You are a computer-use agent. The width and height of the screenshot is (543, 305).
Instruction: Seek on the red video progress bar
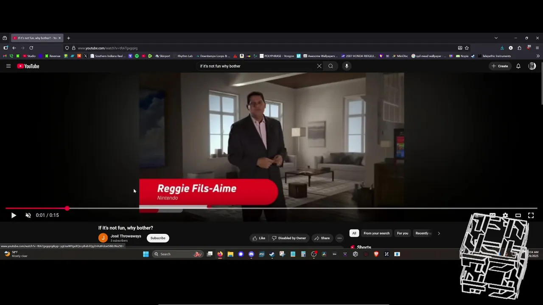pos(271,208)
